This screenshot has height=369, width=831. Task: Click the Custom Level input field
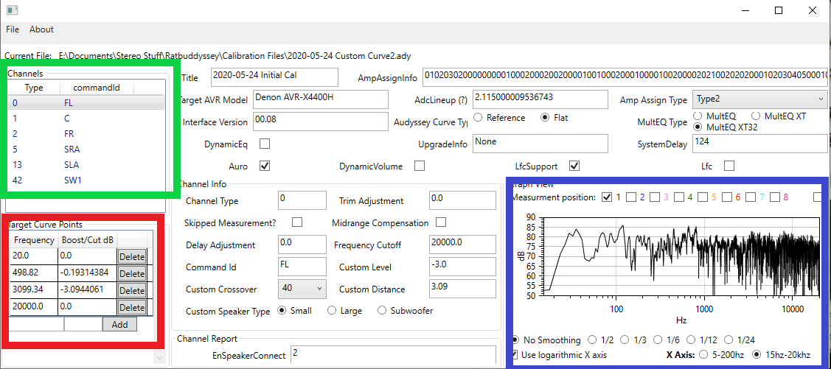point(462,267)
